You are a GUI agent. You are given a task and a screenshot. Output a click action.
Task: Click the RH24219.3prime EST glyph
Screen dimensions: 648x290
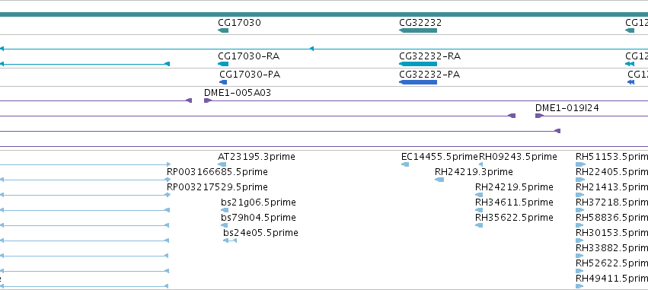click(439, 180)
